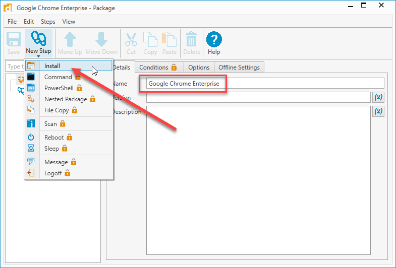Image resolution: width=396 pixels, height=268 pixels.
Task: Click the Description text area
Action: coord(258,180)
